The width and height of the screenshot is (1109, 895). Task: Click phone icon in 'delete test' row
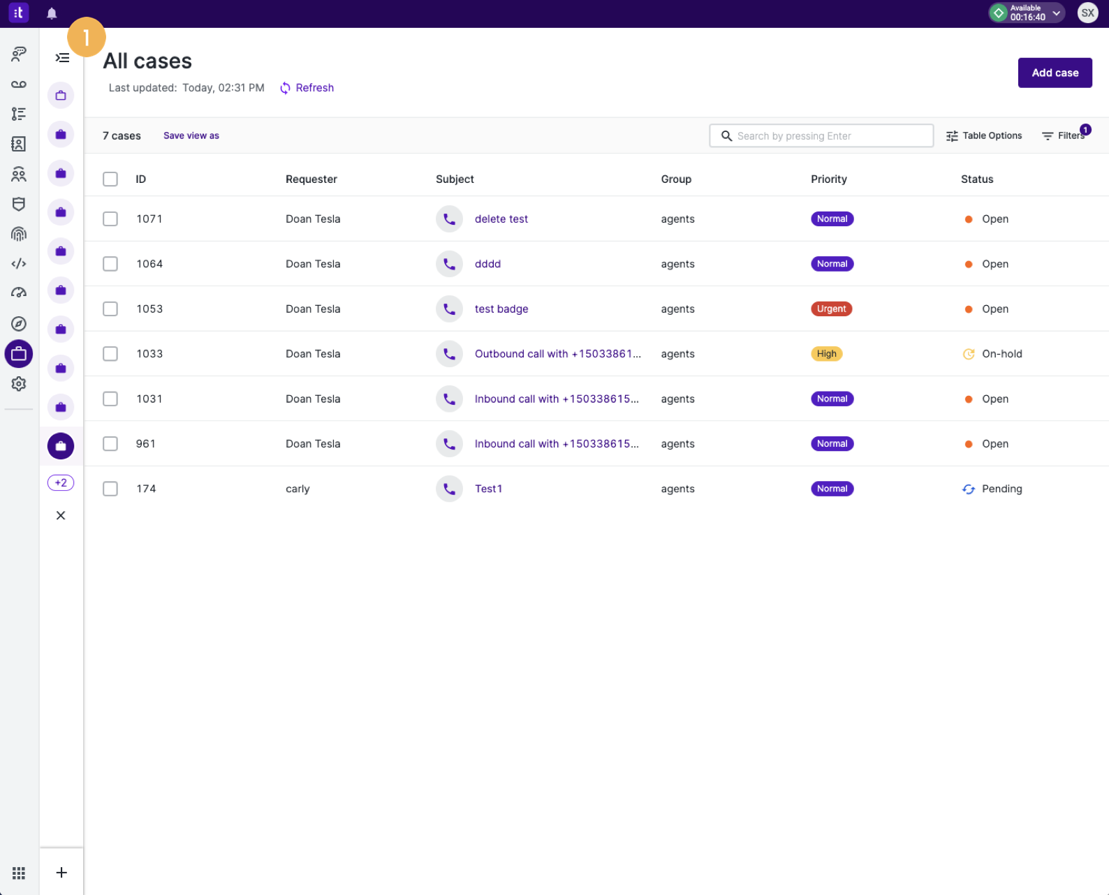[x=449, y=219]
